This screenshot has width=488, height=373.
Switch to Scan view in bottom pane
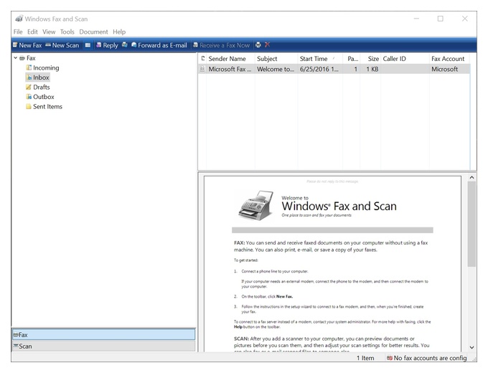coord(103,346)
